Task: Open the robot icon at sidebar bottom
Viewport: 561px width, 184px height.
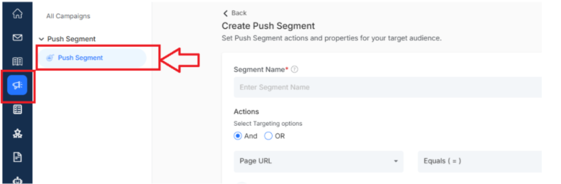Action: [x=17, y=180]
